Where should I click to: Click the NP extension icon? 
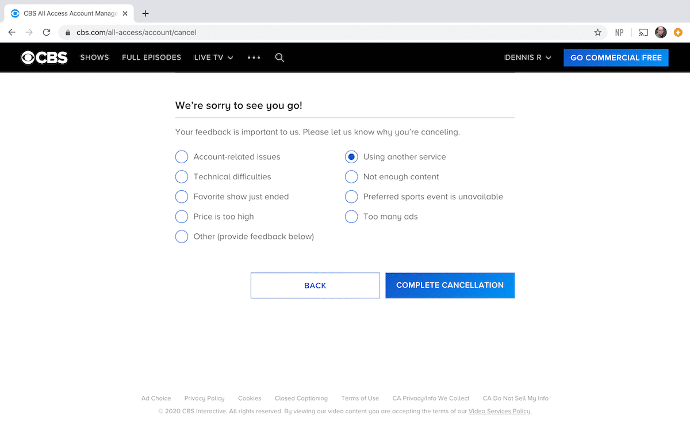(x=619, y=32)
